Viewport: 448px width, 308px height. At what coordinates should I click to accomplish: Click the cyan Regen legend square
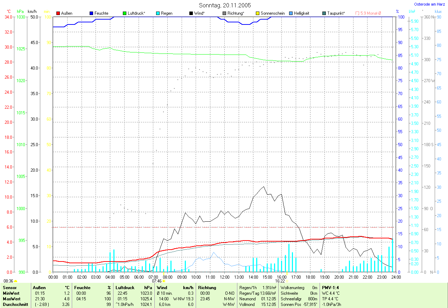click(x=158, y=13)
